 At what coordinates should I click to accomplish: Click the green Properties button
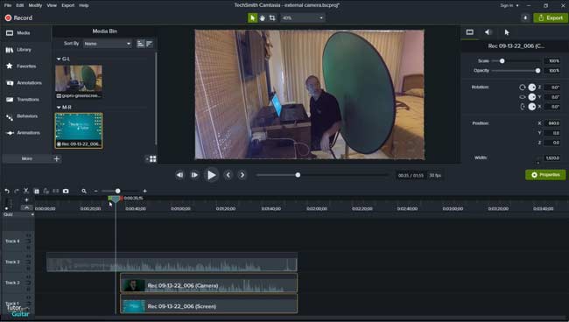coord(545,175)
